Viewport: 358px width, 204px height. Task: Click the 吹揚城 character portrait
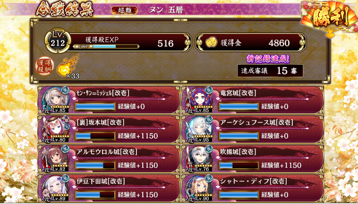click(200, 158)
